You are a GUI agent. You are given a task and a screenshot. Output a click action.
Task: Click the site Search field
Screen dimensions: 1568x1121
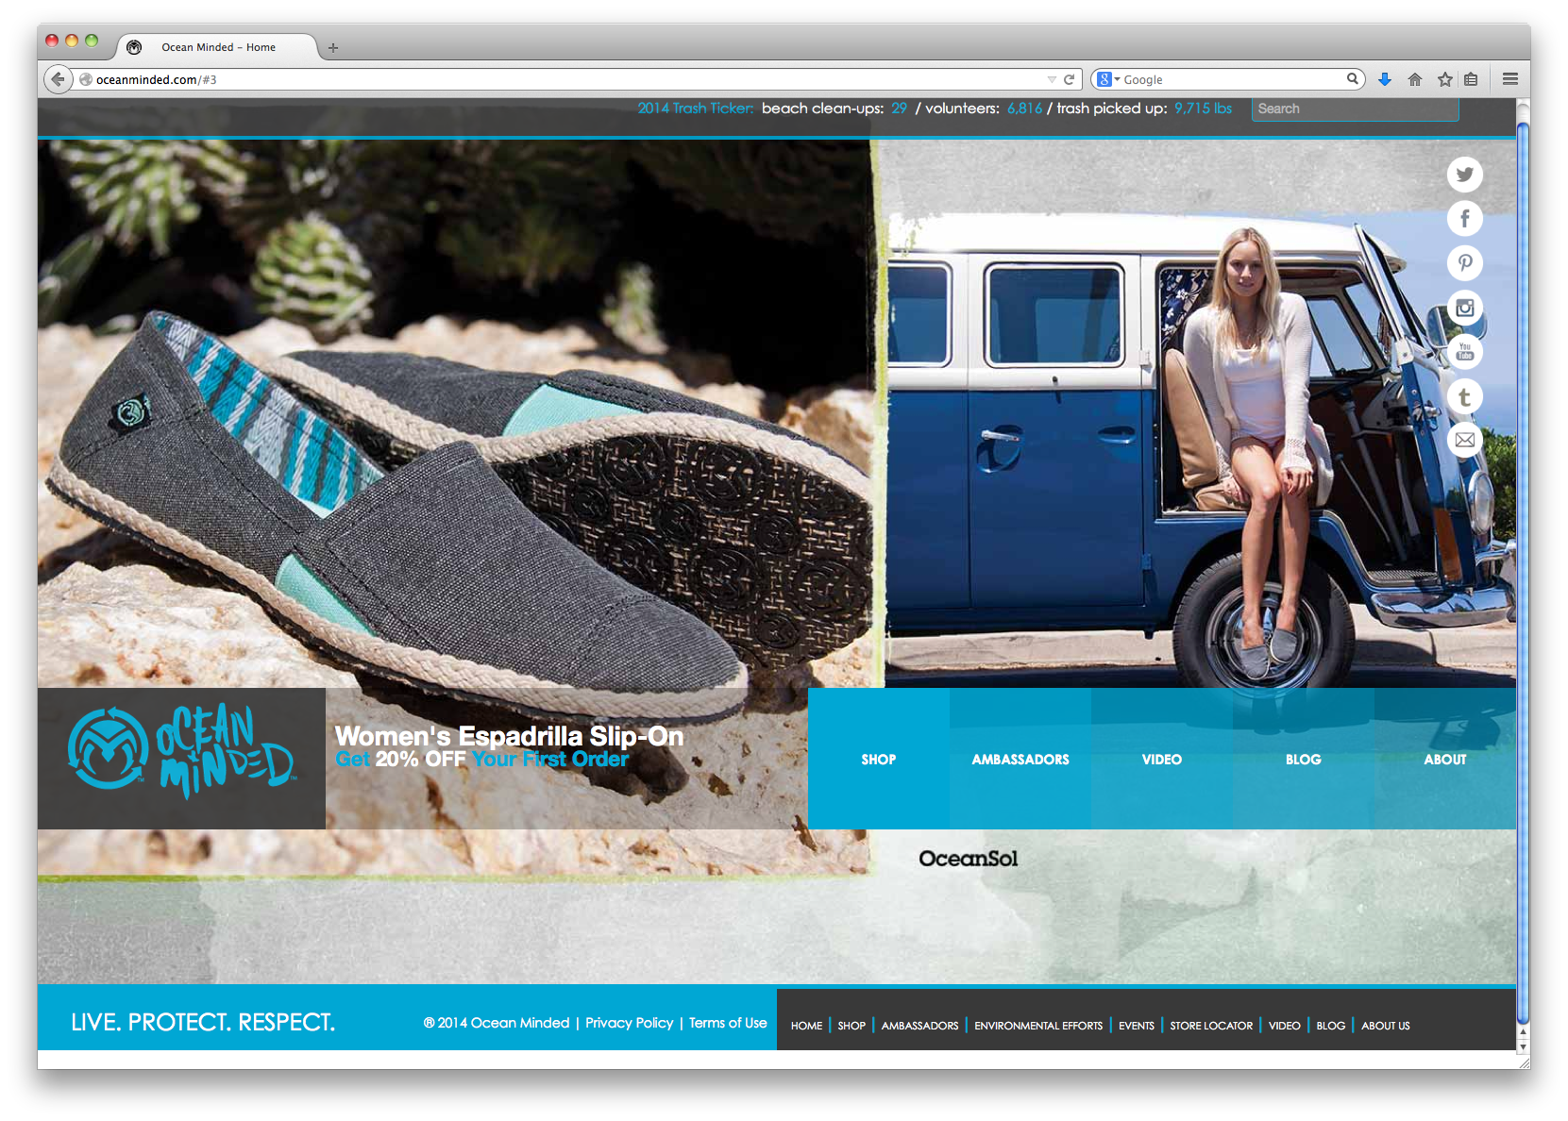tap(1355, 109)
